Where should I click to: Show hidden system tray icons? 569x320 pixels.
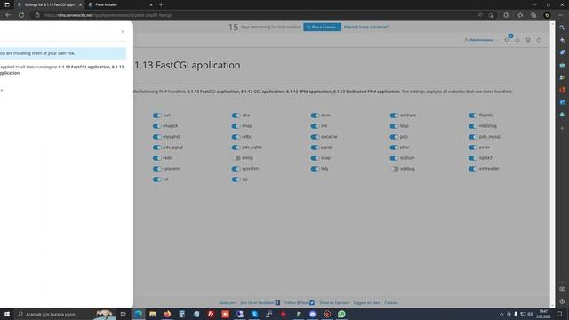click(501, 314)
